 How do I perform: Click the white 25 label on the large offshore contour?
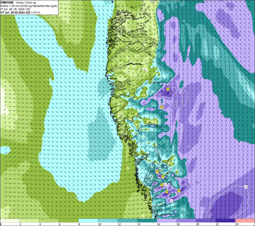tap(246, 187)
